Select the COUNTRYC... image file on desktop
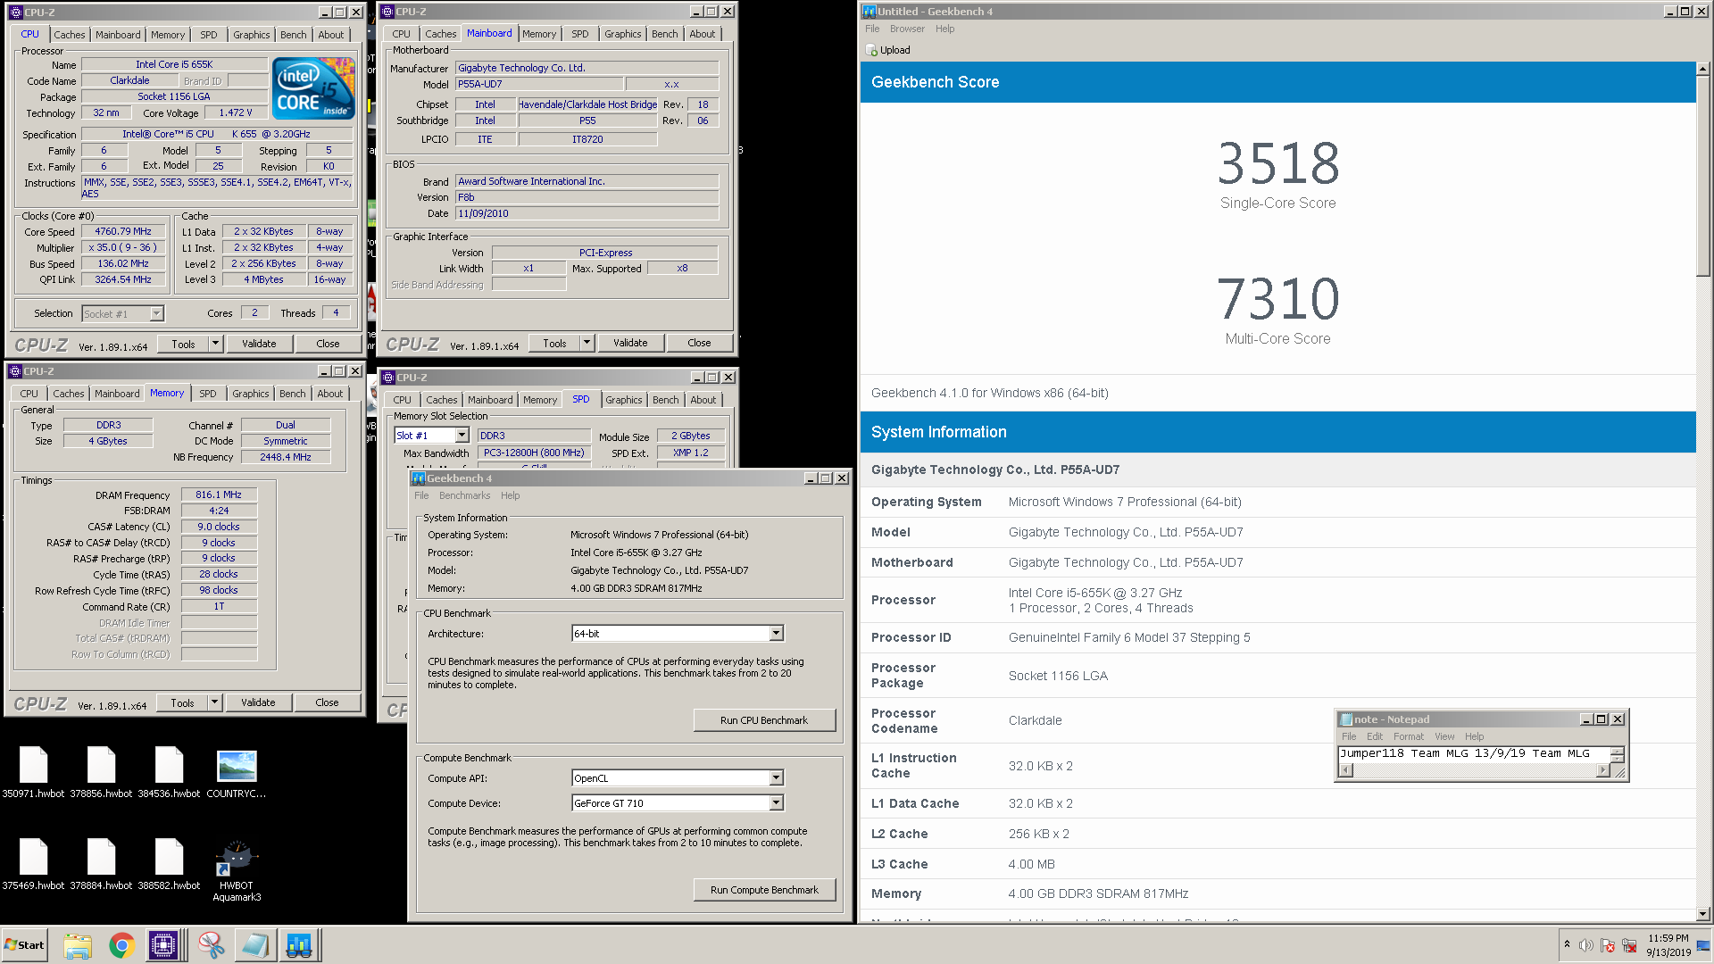The image size is (1714, 964). (237, 772)
